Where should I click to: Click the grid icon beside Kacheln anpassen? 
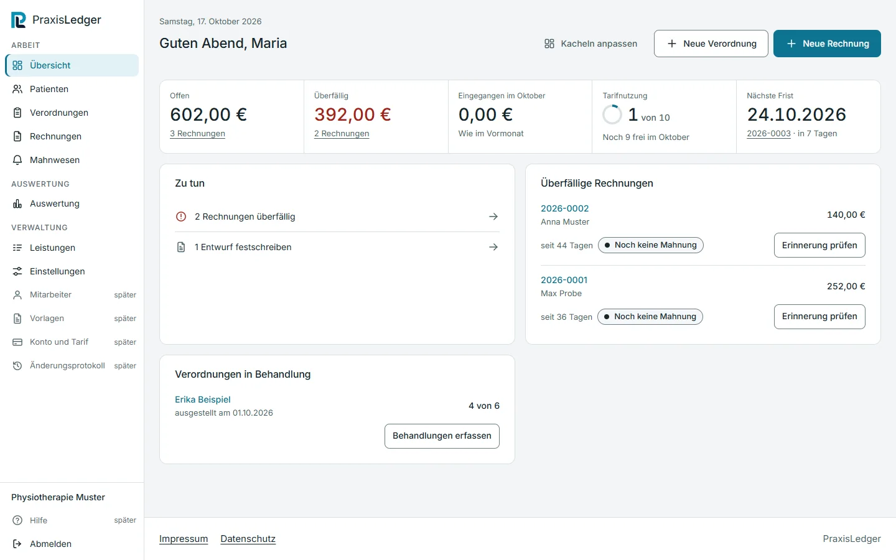point(549,44)
